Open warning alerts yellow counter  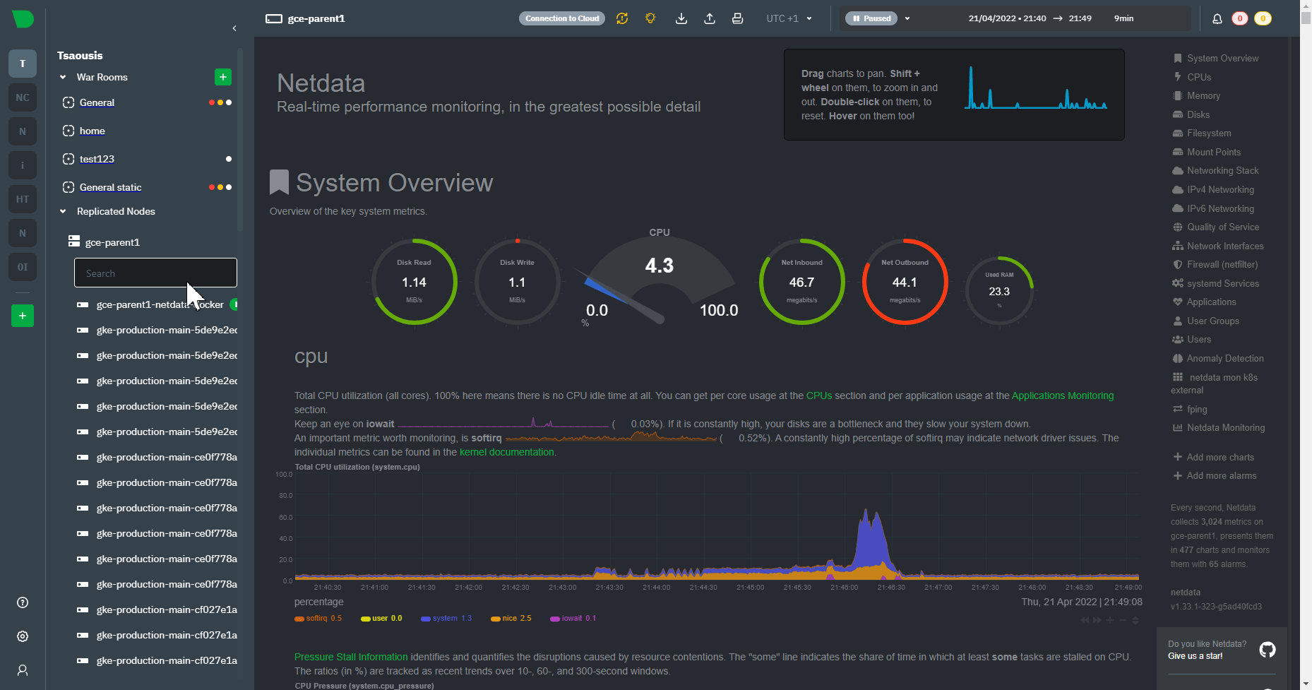click(x=1263, y=18)
